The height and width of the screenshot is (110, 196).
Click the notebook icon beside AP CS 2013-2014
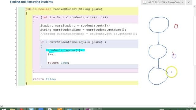pyautogui.click(x=145, y=2)
